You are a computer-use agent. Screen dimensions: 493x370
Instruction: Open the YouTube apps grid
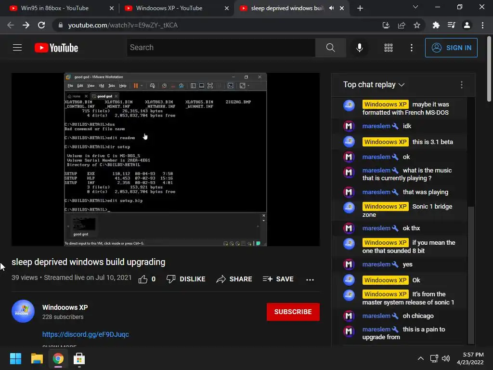tap(389, 48)
